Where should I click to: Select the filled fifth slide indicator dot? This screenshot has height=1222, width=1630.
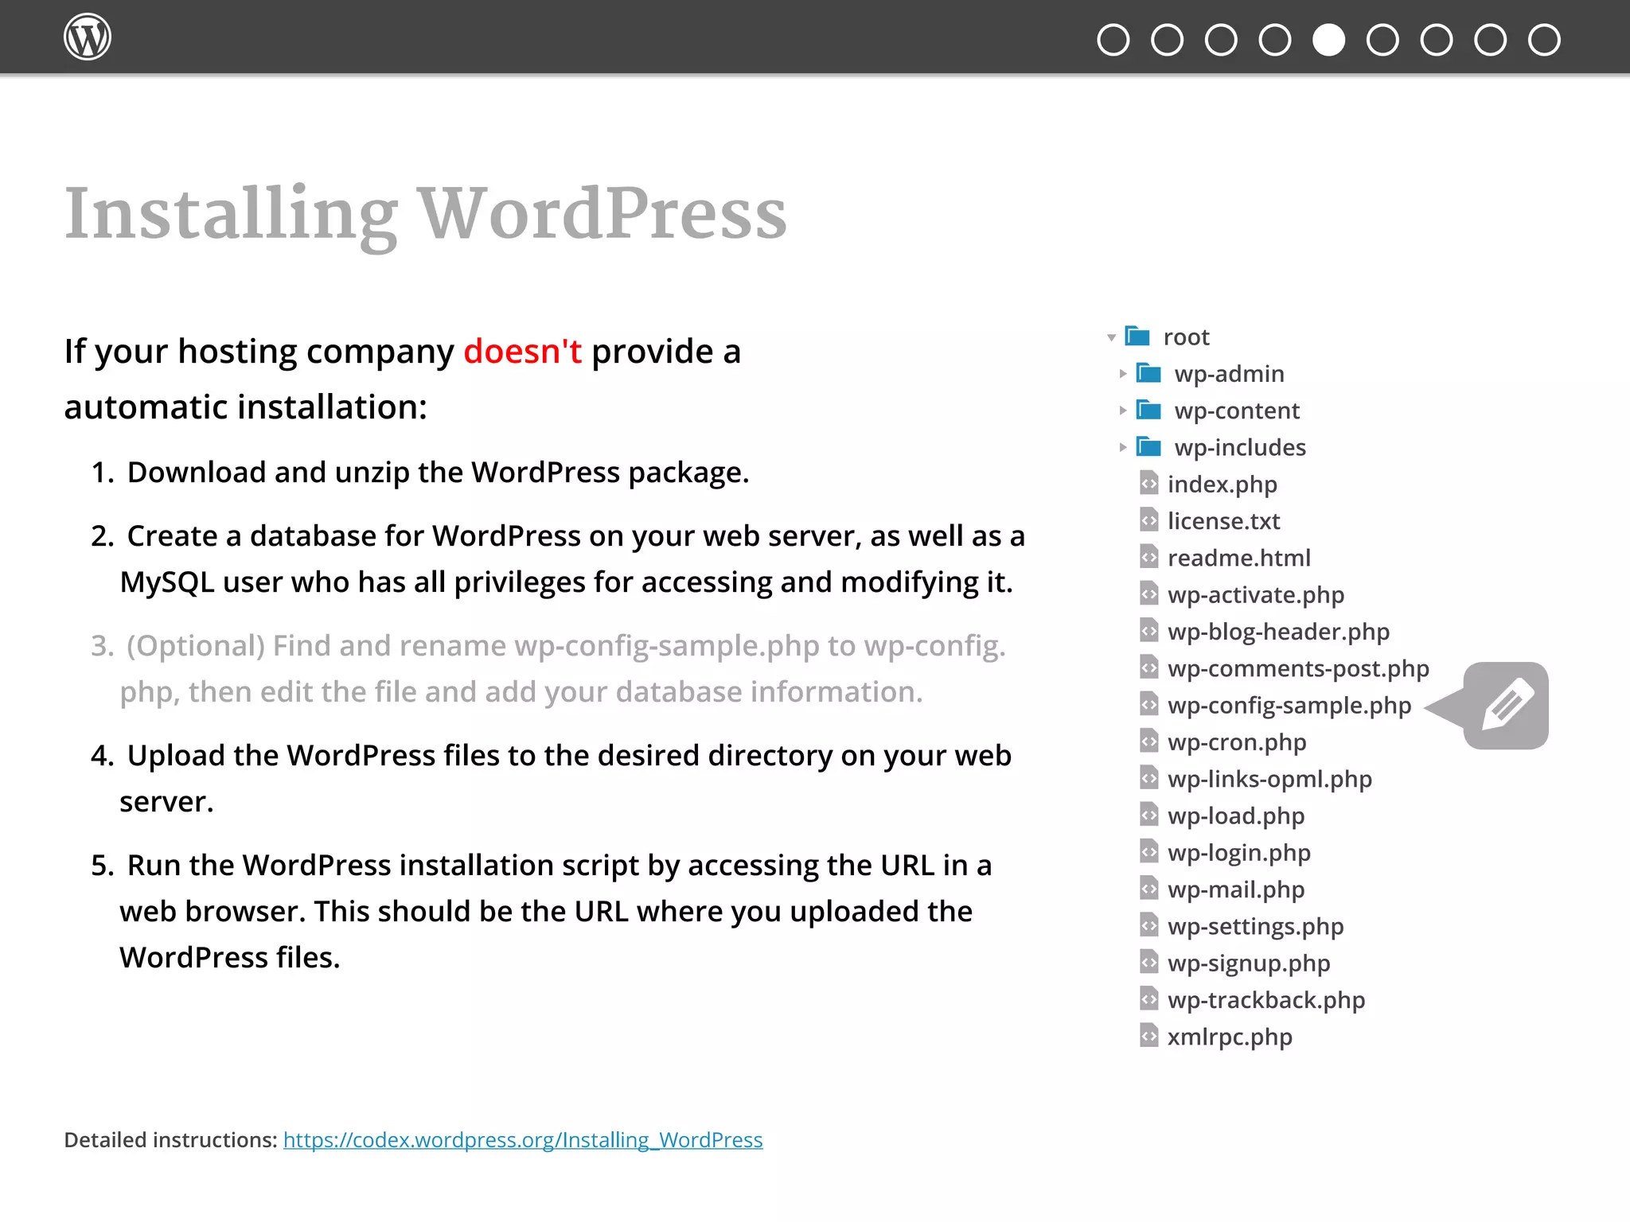coord(1328,40)
